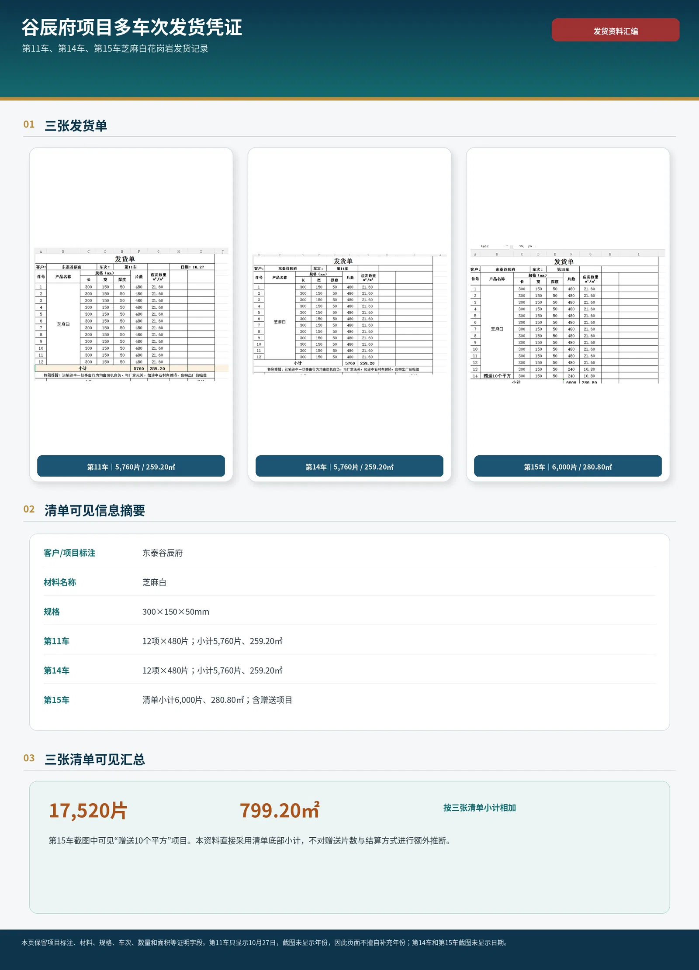
Task: Select the page title 谷辰府项目多车次发货凭证
Action: click(132, 27)
